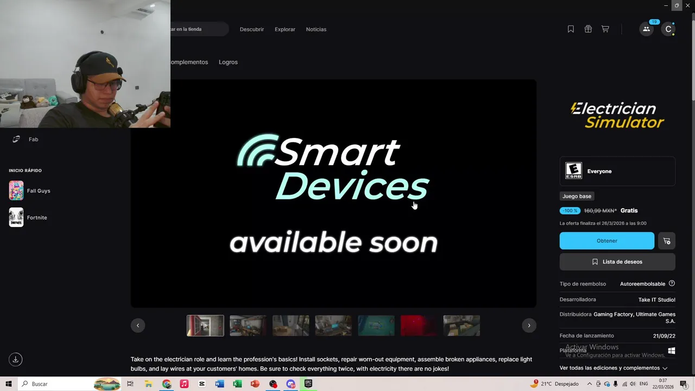Expand Ver todas las ediciones y complementos
Screen dimensions: 695x391
coord(614,368)
